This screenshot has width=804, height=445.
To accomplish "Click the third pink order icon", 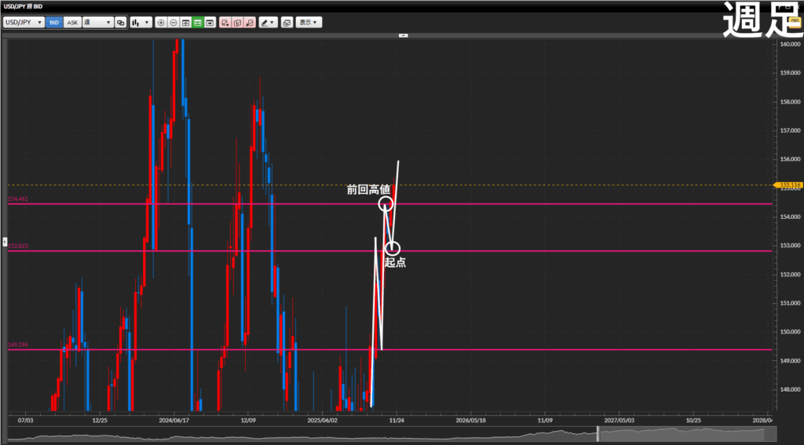I will pyautogui.click(x=249, y=23).
